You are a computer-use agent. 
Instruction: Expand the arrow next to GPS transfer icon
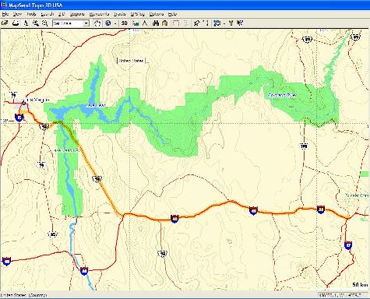(224, 23)
